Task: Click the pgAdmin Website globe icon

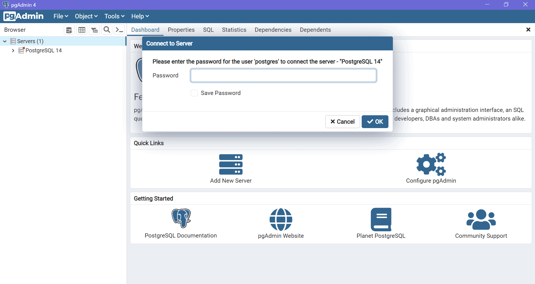Action: [281, 219]
